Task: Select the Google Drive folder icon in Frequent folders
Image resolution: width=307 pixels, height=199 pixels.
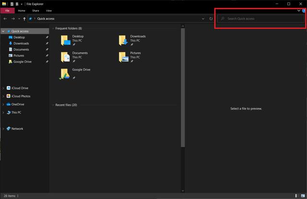Action: pos(65,74)
